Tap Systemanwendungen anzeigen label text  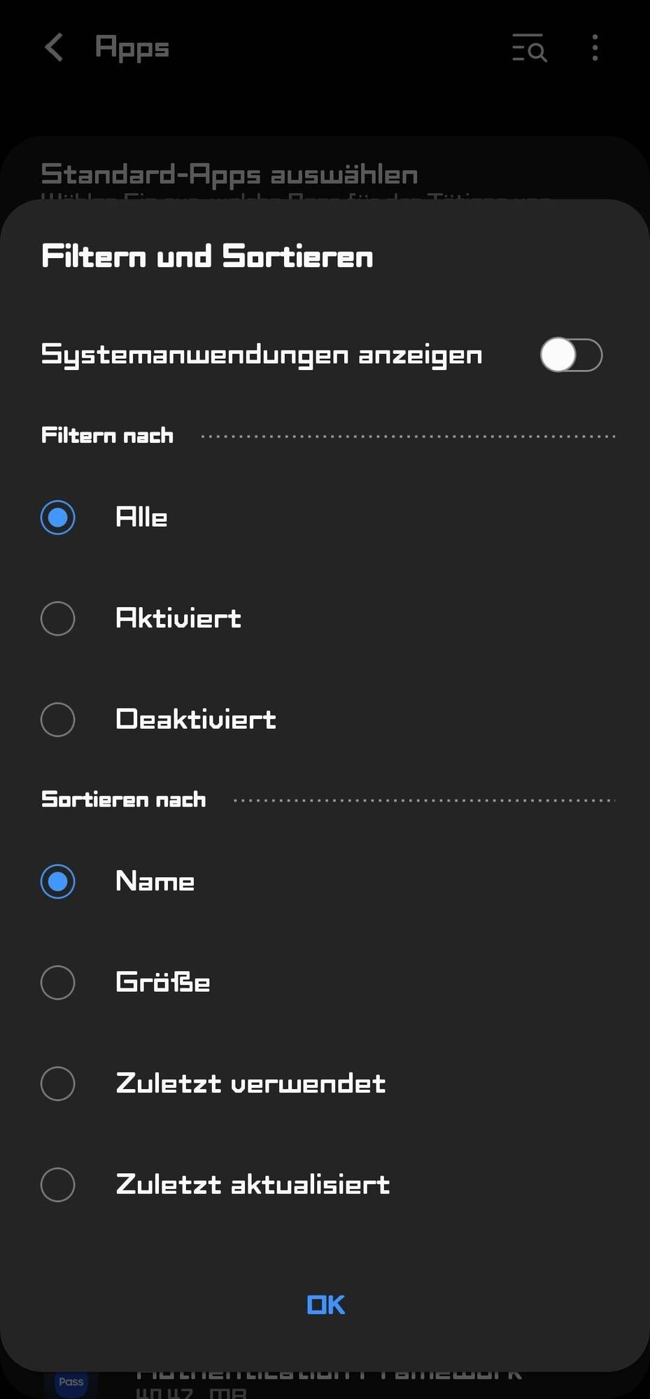(262, 355)
